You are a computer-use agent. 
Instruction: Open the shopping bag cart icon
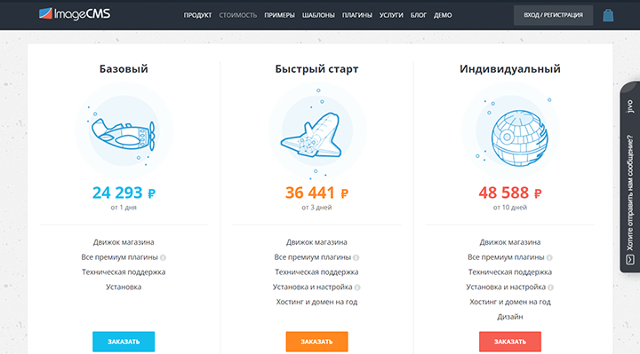pos(608,15)
